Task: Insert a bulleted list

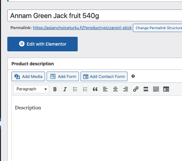Action: (x=75, y=89)
